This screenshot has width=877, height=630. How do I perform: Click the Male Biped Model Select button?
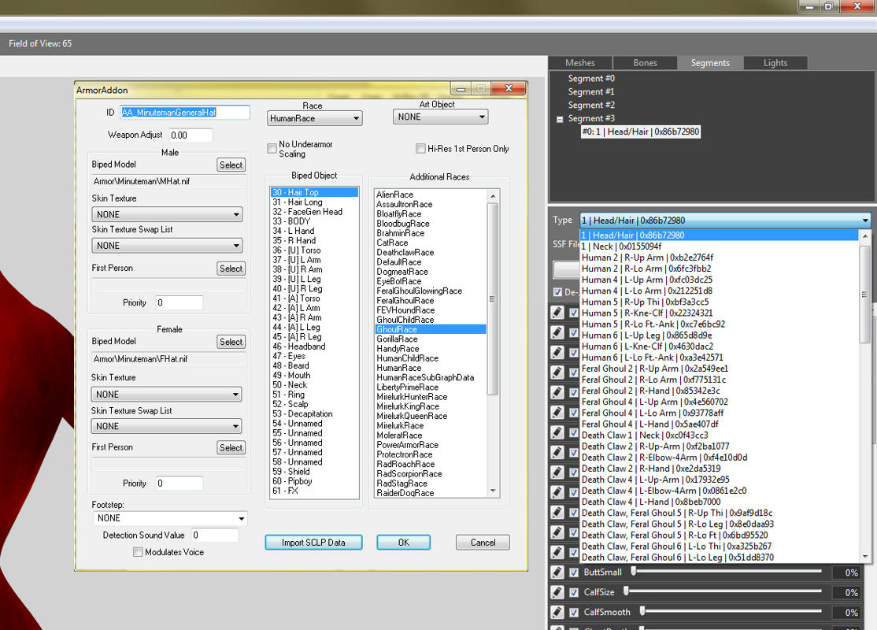point(231,165)
